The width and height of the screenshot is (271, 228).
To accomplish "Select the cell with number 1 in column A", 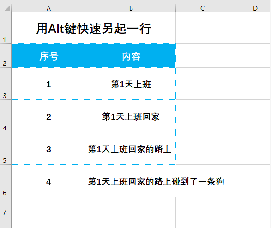I will (49, 83).
